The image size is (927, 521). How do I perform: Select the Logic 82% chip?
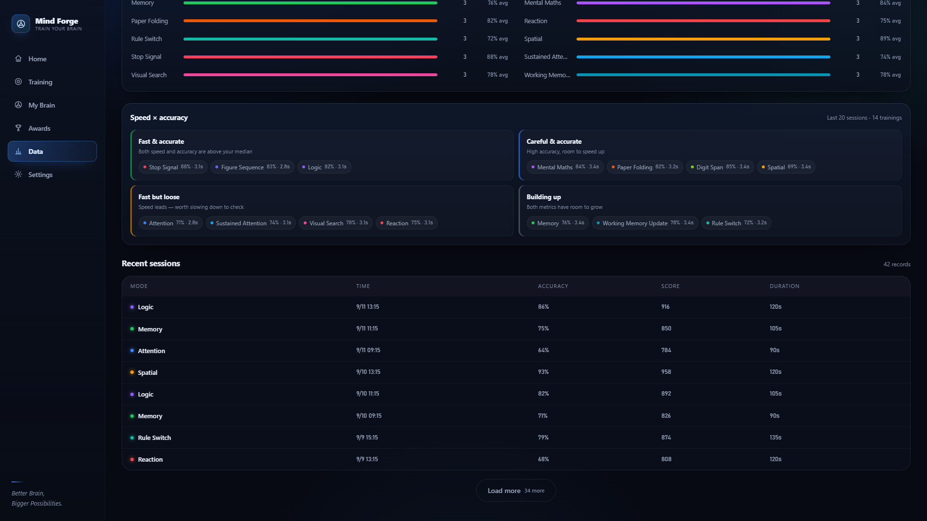coord(324,167)
